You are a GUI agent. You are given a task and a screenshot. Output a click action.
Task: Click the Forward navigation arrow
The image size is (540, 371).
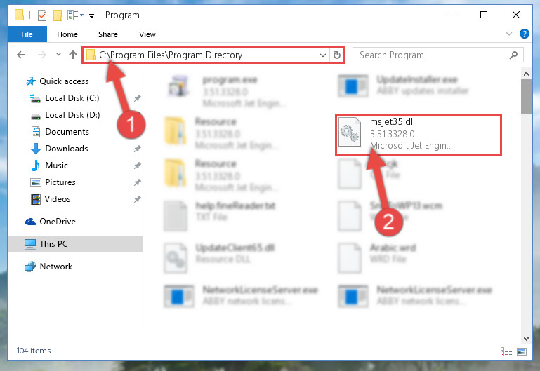tap(41, 55)
